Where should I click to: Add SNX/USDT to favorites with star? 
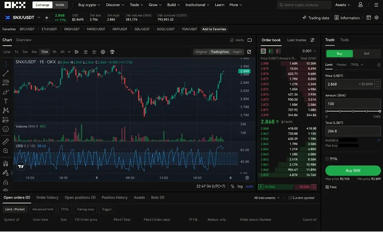47,18
